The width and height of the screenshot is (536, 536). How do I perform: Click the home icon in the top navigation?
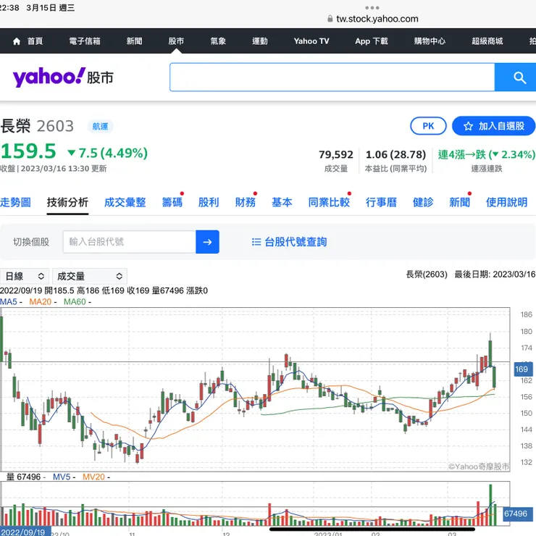[x=17, y=41]
